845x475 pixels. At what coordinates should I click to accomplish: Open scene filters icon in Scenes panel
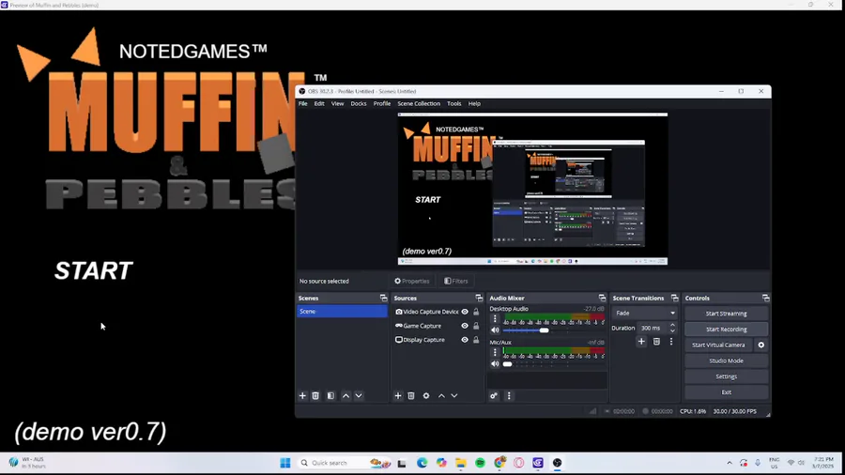[x=330, y=396]
